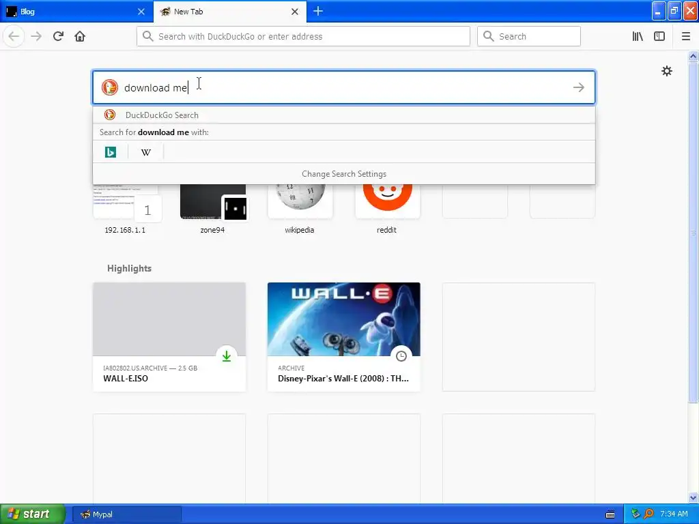This screenshot has height=524, width=699.
Task: Click the history clock icon on Wall-E card
Action: [401, 356]
